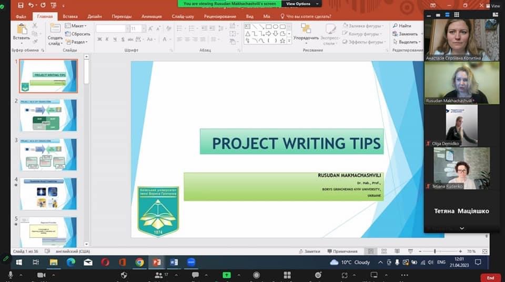Click the Zoom Share Screen green icon
Screen dimensions: 505x282
pos(227,275)
